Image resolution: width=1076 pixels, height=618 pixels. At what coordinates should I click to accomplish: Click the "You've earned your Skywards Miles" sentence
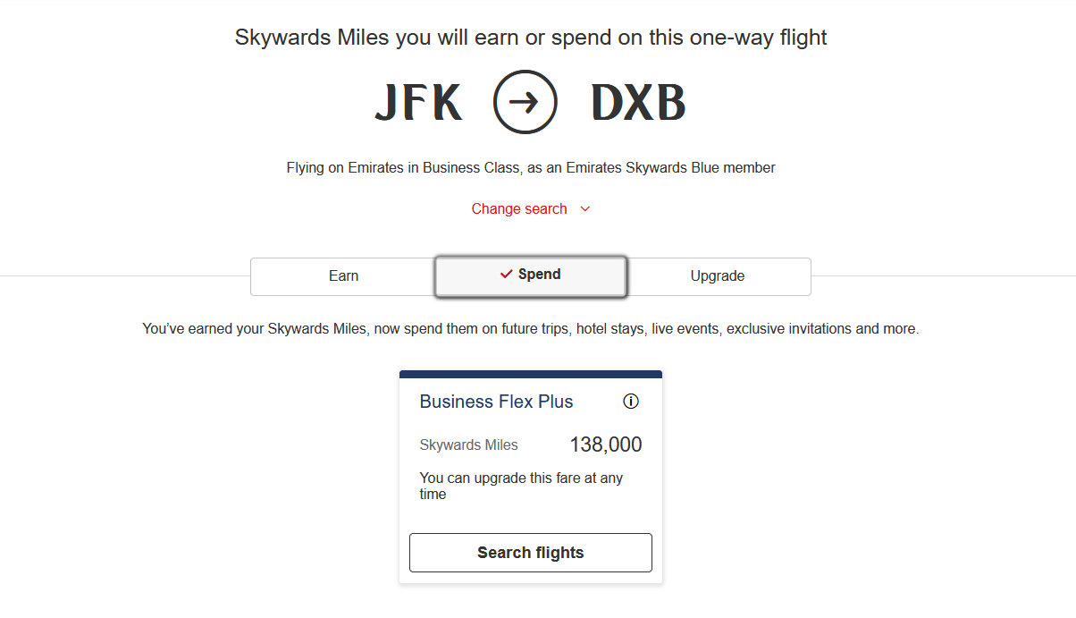click(x=531, y=329)
